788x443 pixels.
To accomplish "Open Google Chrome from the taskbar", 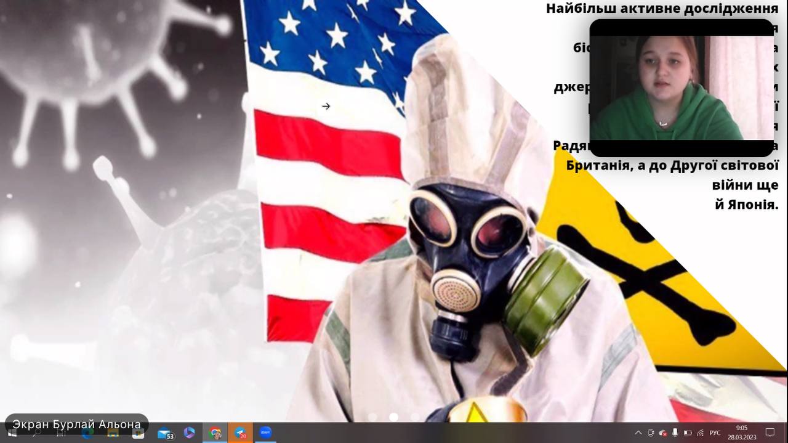I will 215,433.
